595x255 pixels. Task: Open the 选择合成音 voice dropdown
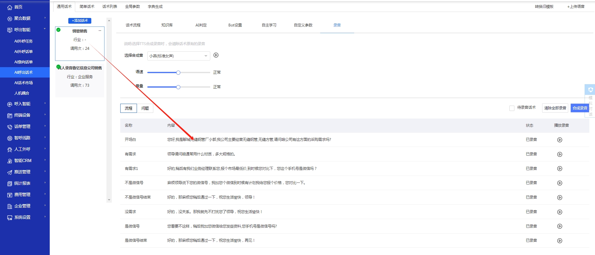click(x=178, y=56)
